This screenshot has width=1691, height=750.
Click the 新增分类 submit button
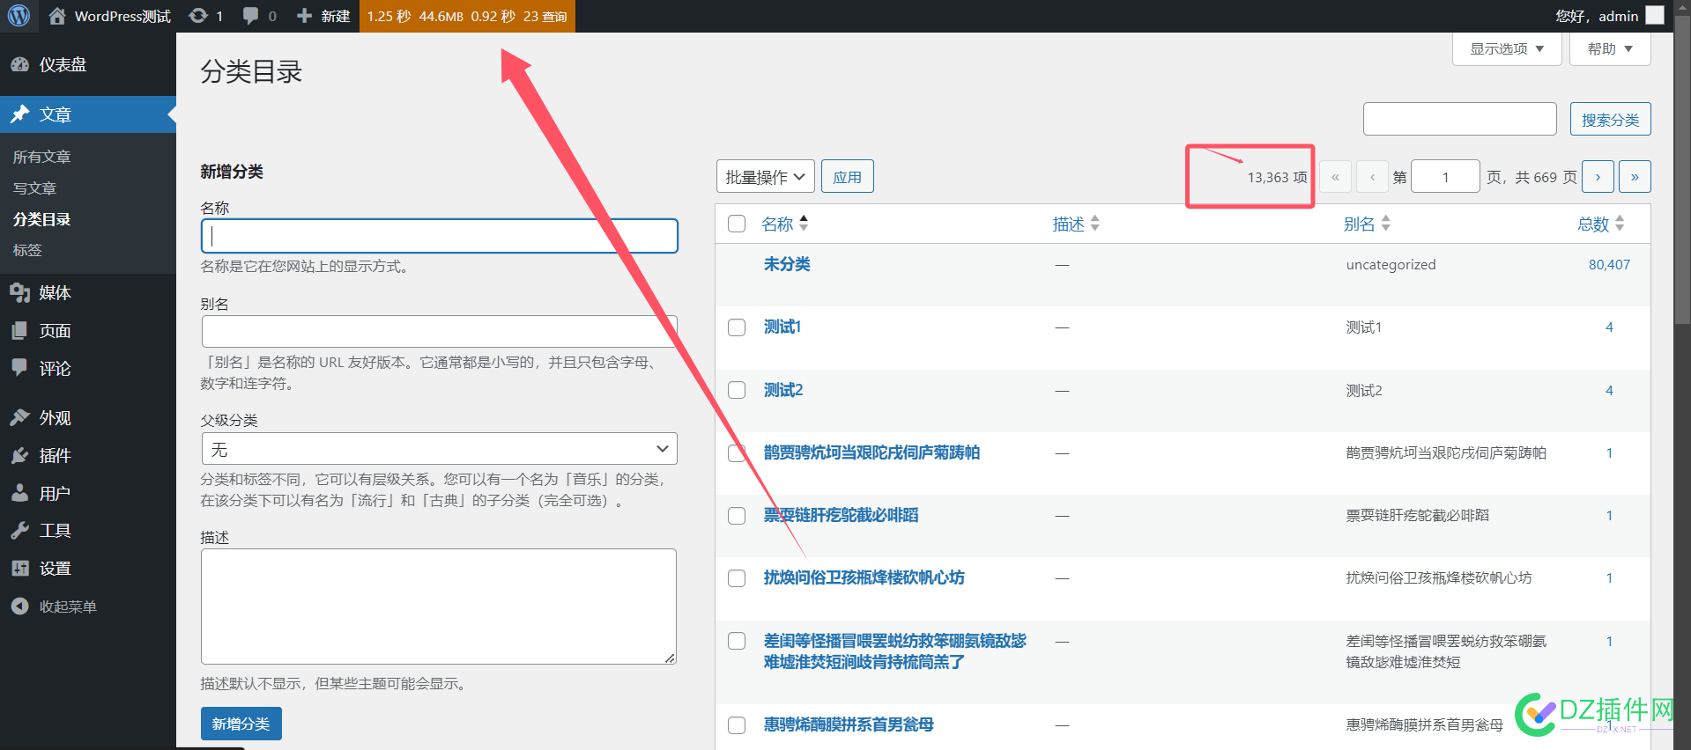coord(241,724)
